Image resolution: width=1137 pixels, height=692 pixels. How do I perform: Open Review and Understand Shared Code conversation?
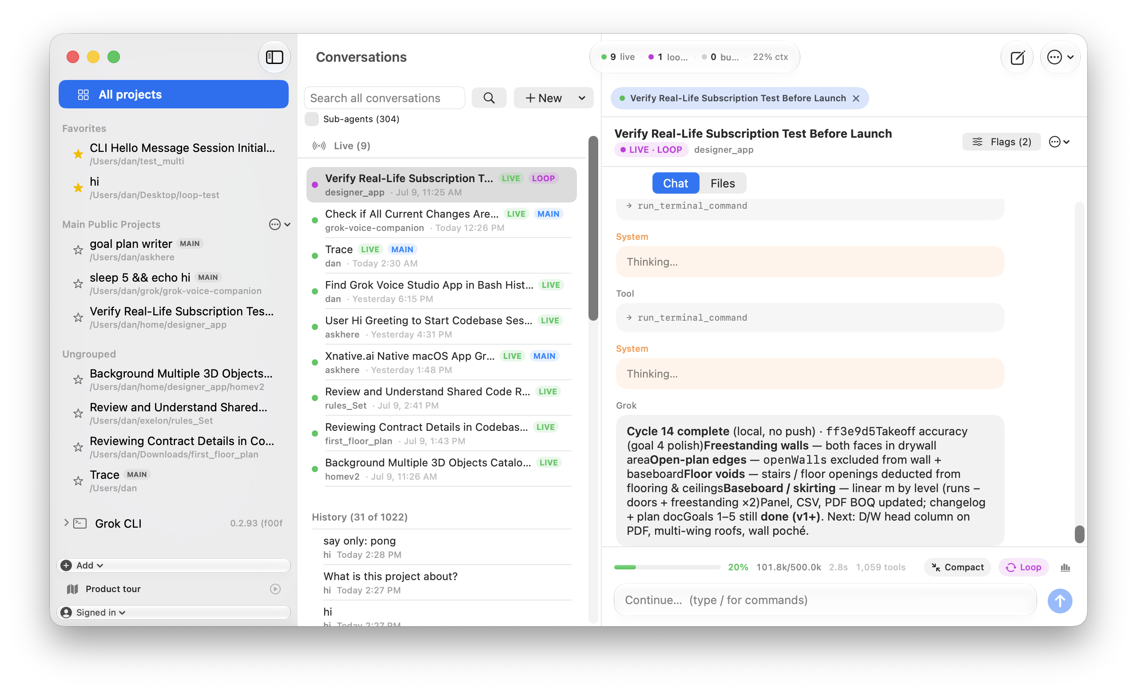[441, 398]
